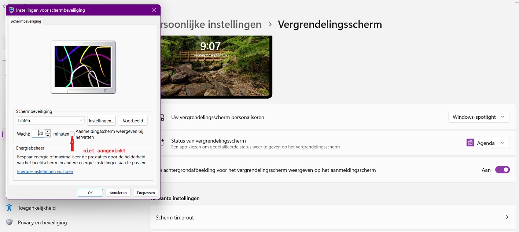The height and width of the screenshot is (232, 519).
Task: Click the Toegankelijkheid accessibility figure icon
Action: pos(9,207)
